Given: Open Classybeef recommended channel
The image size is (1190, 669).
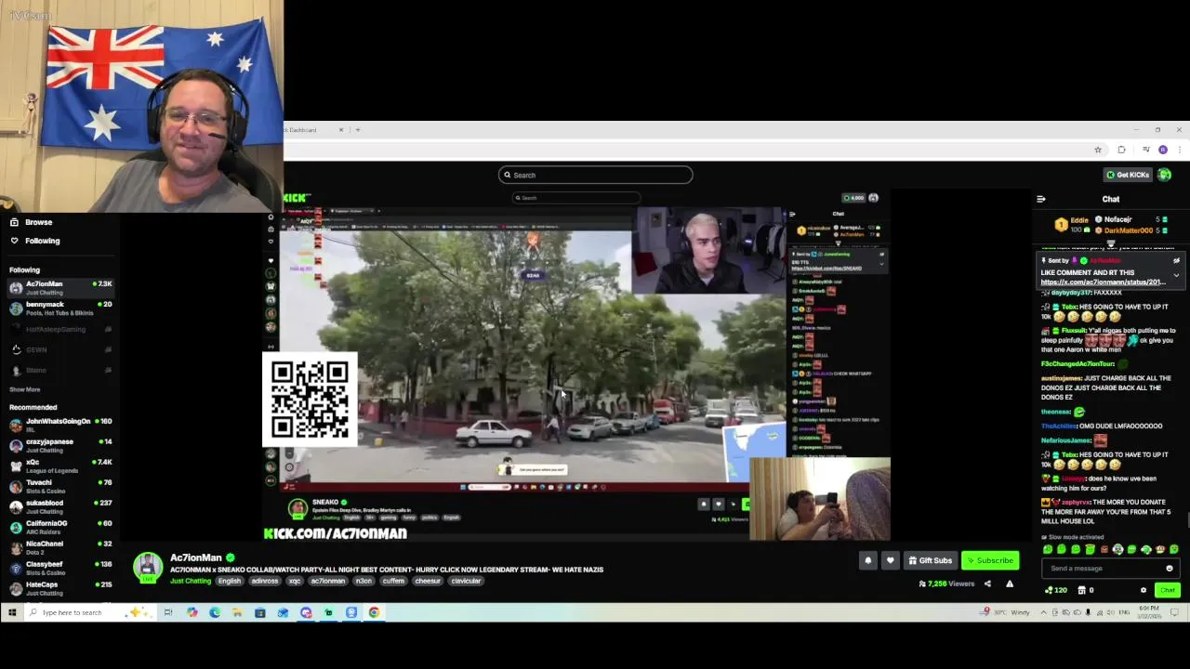Looking at the screenshot, I should (x=59, y=569).
